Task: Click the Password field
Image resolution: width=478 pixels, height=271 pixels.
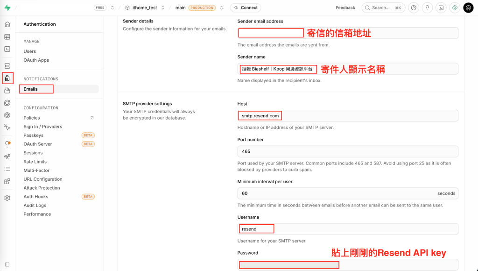Action: coord(348,264)
